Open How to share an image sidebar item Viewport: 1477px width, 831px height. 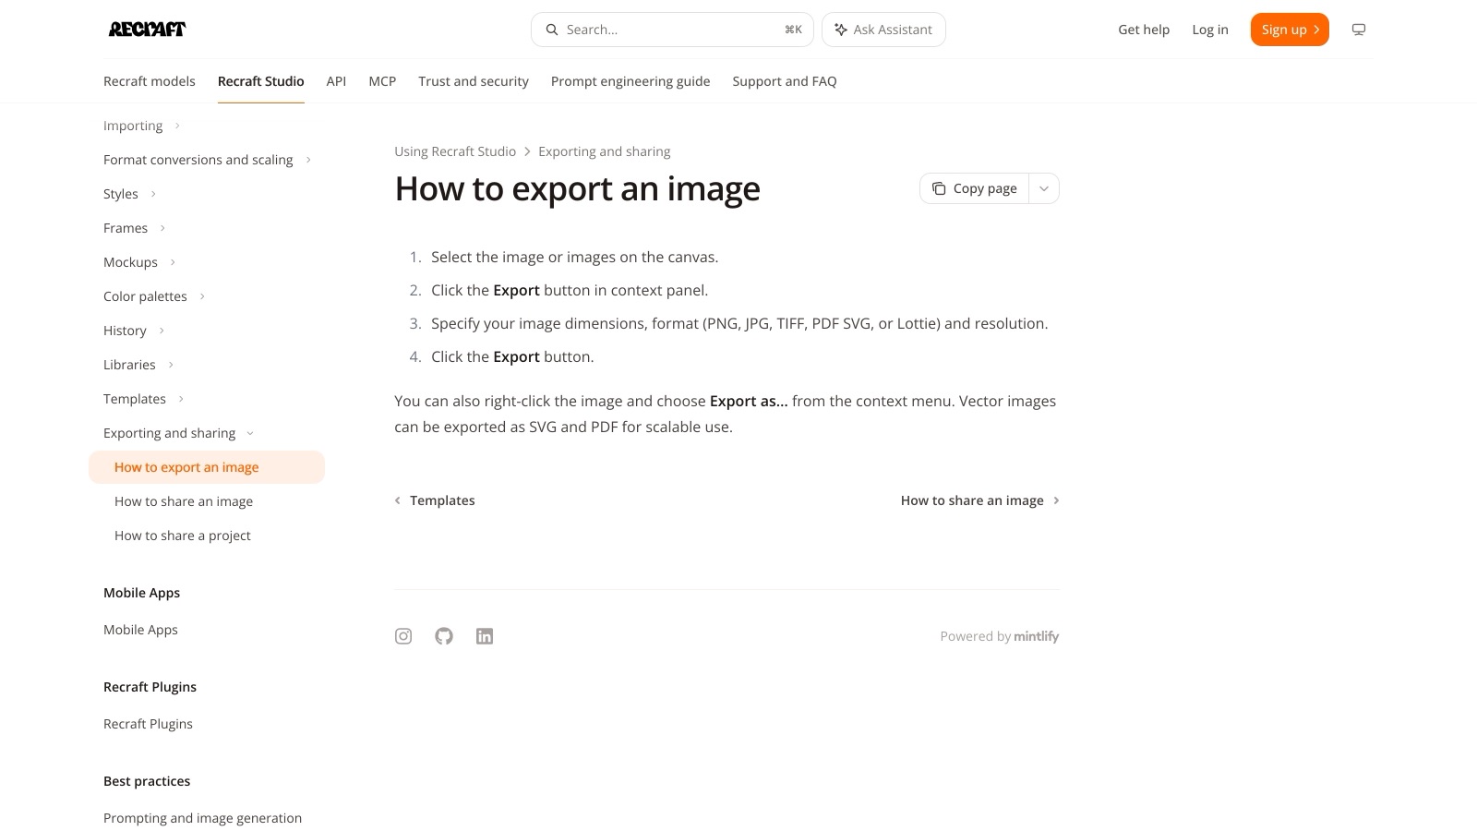184,501
